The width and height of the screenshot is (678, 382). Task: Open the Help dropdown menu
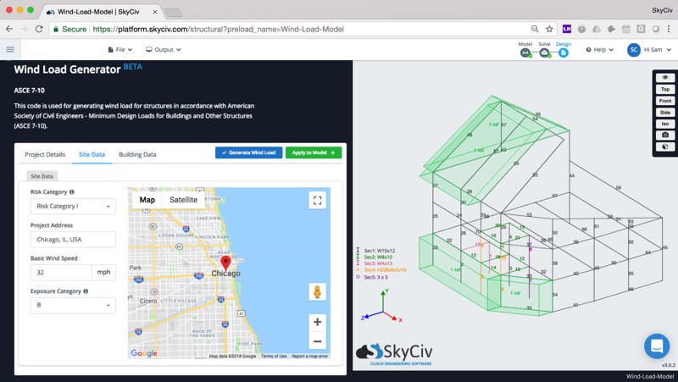coord(600,50)
